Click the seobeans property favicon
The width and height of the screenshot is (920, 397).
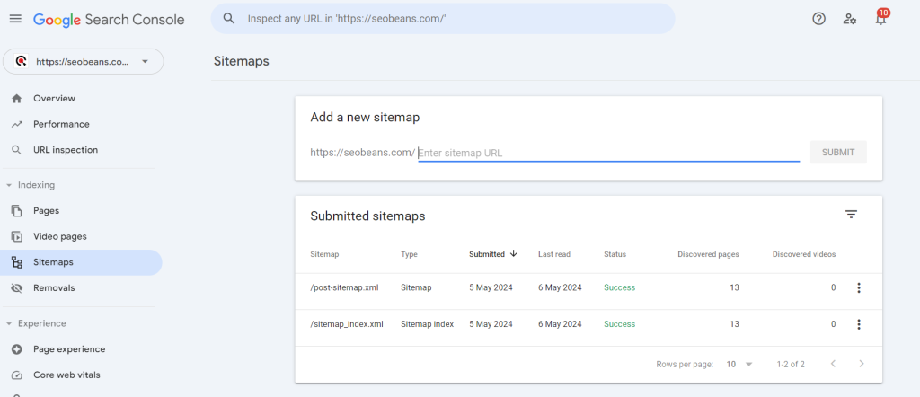pyautogui.click(x=22, y=61)
